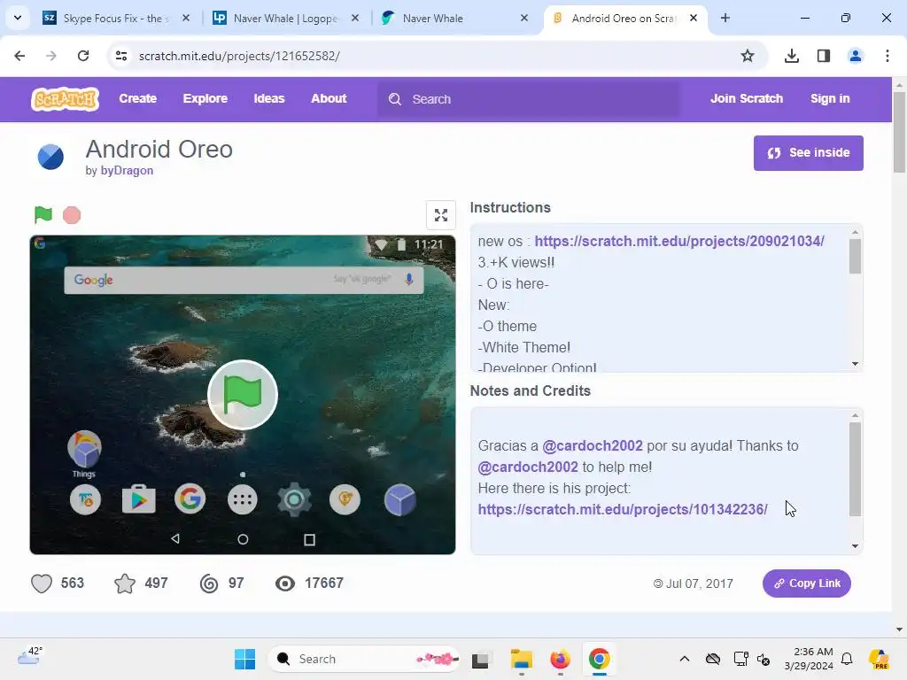Click address bar URL

(239, 56)
